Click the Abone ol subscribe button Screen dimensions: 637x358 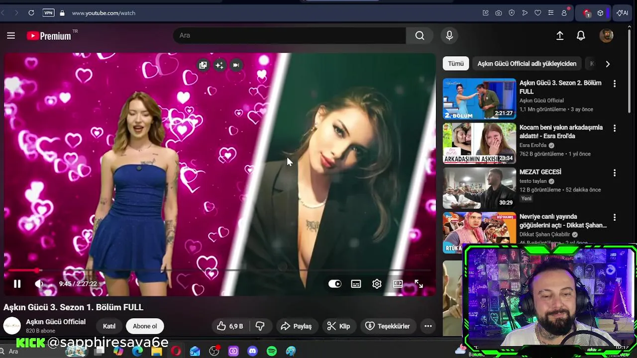[145, 326]
